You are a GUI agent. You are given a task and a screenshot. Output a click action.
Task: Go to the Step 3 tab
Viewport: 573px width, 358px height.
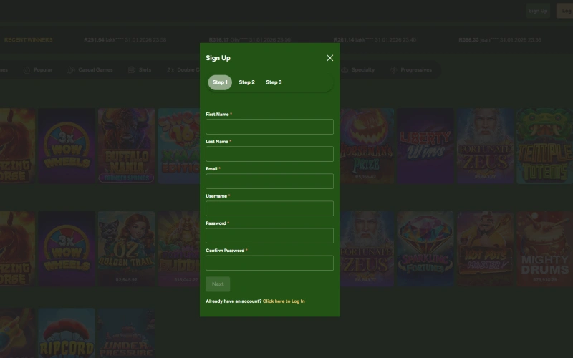pos(274,82)
